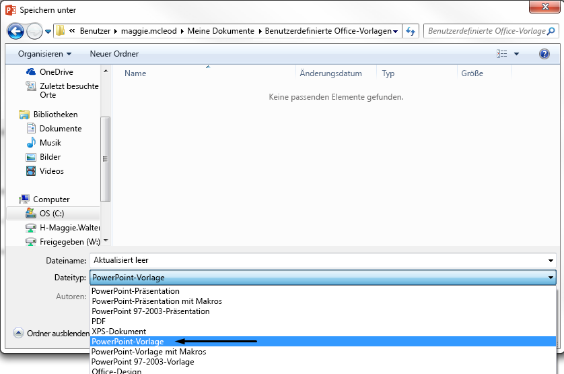Screen dimensions: 564x374
Task: Close the Speichern unter dialog
Action: pos(544,7)
